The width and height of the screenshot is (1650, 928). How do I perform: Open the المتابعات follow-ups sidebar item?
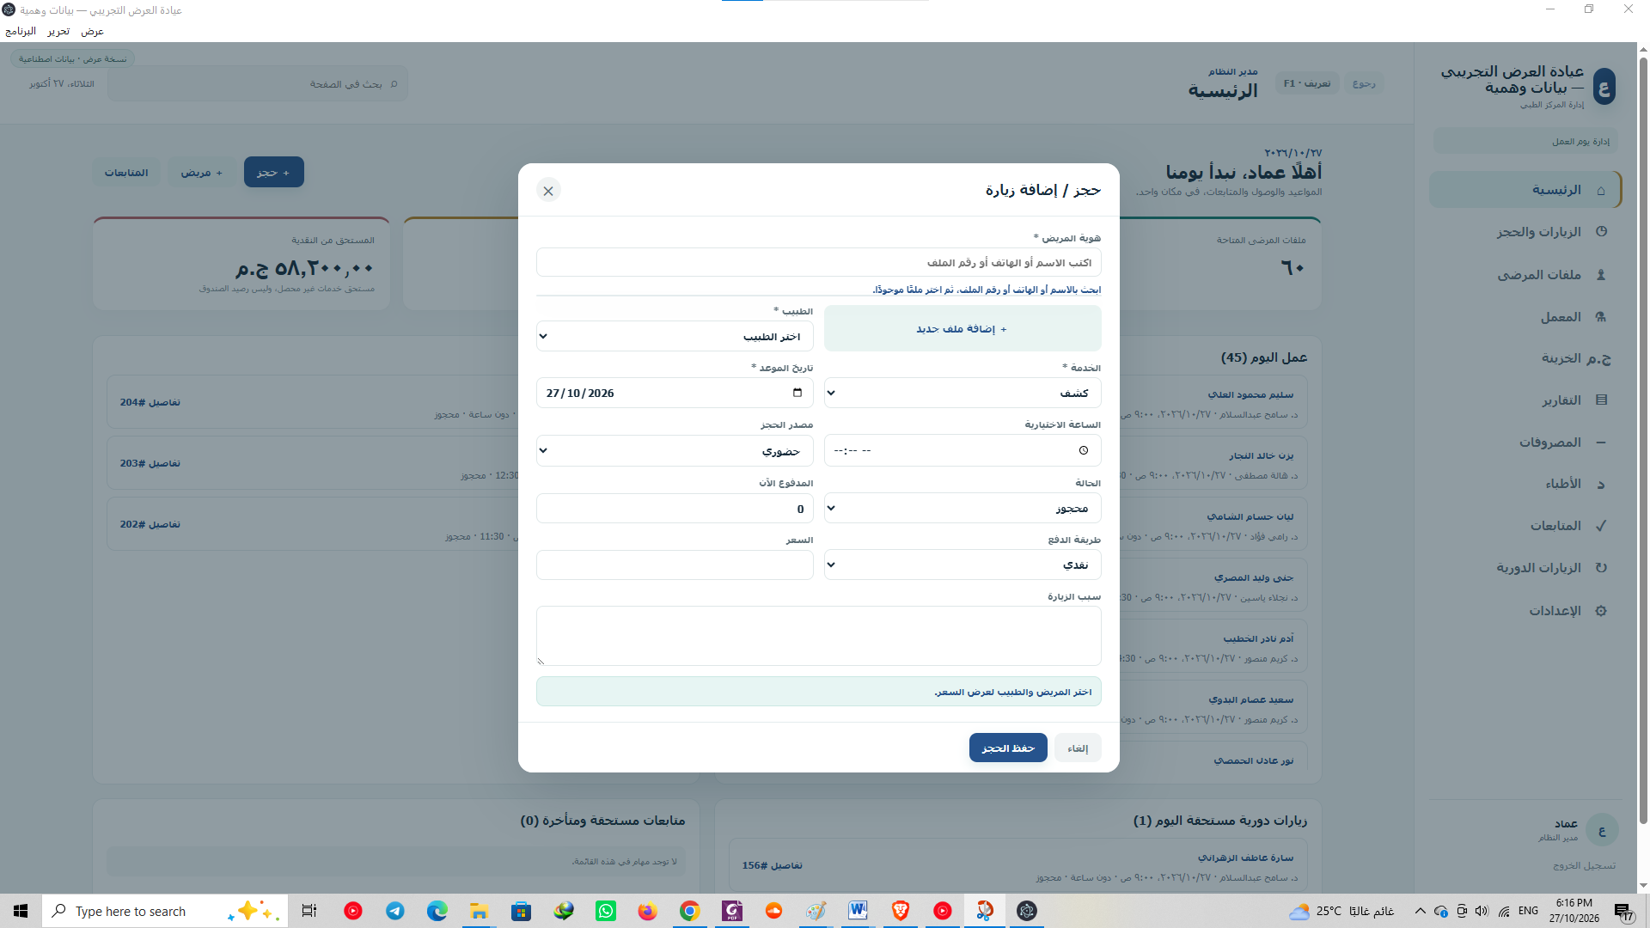pos(1525,526)
